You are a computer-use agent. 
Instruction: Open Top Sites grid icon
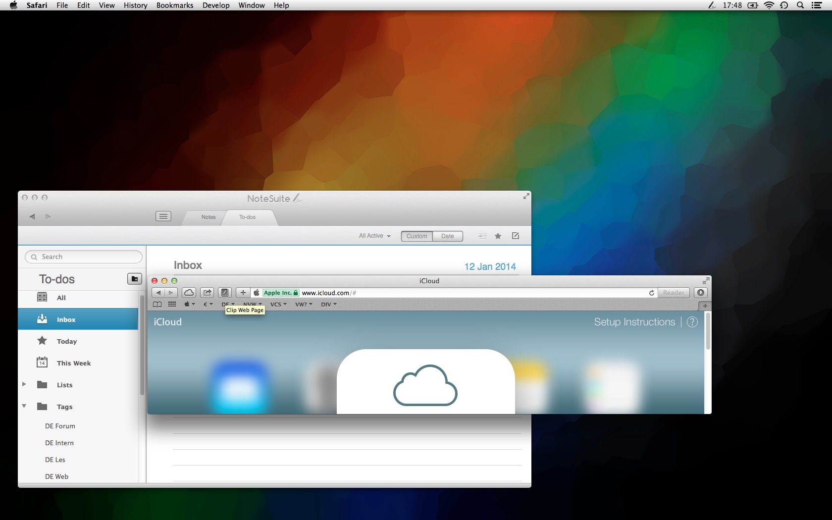(x=172, y=304)
